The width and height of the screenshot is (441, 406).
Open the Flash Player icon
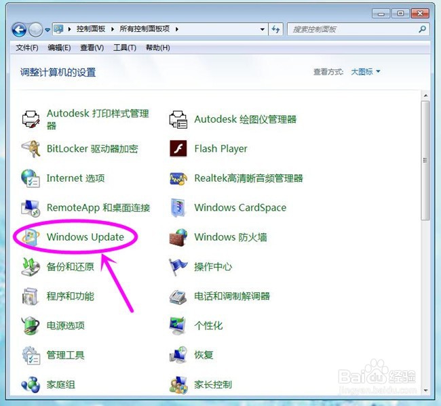coord(178,148)
